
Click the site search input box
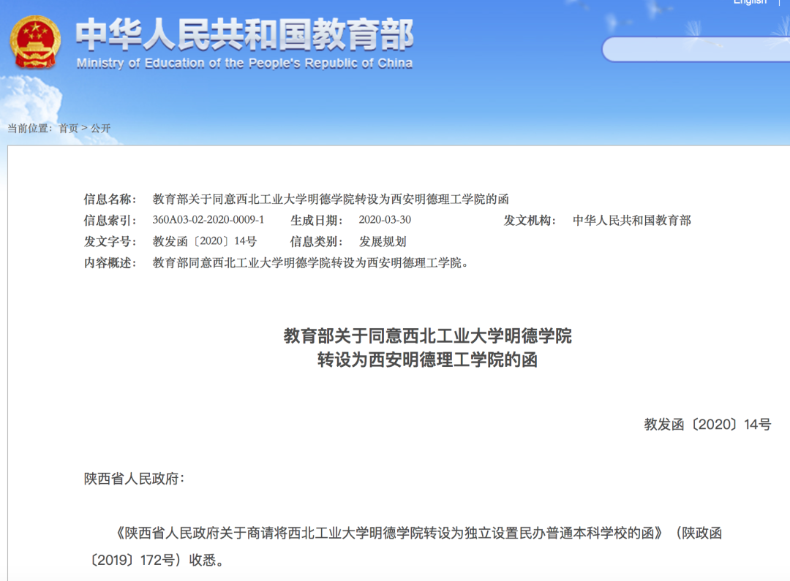[x=696, y=50]
